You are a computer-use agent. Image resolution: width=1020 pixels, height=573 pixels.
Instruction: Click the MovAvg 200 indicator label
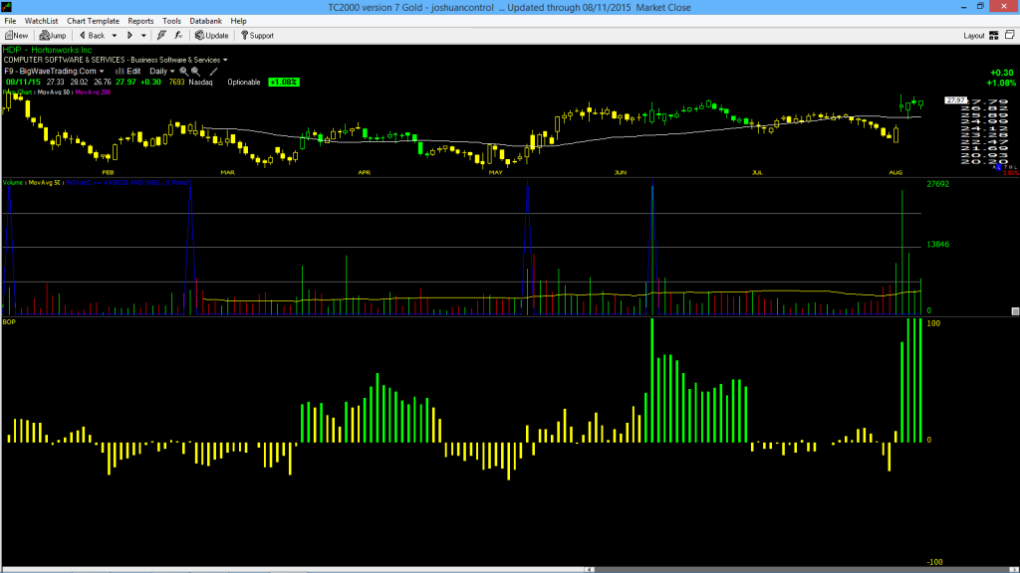coord(93,93)
